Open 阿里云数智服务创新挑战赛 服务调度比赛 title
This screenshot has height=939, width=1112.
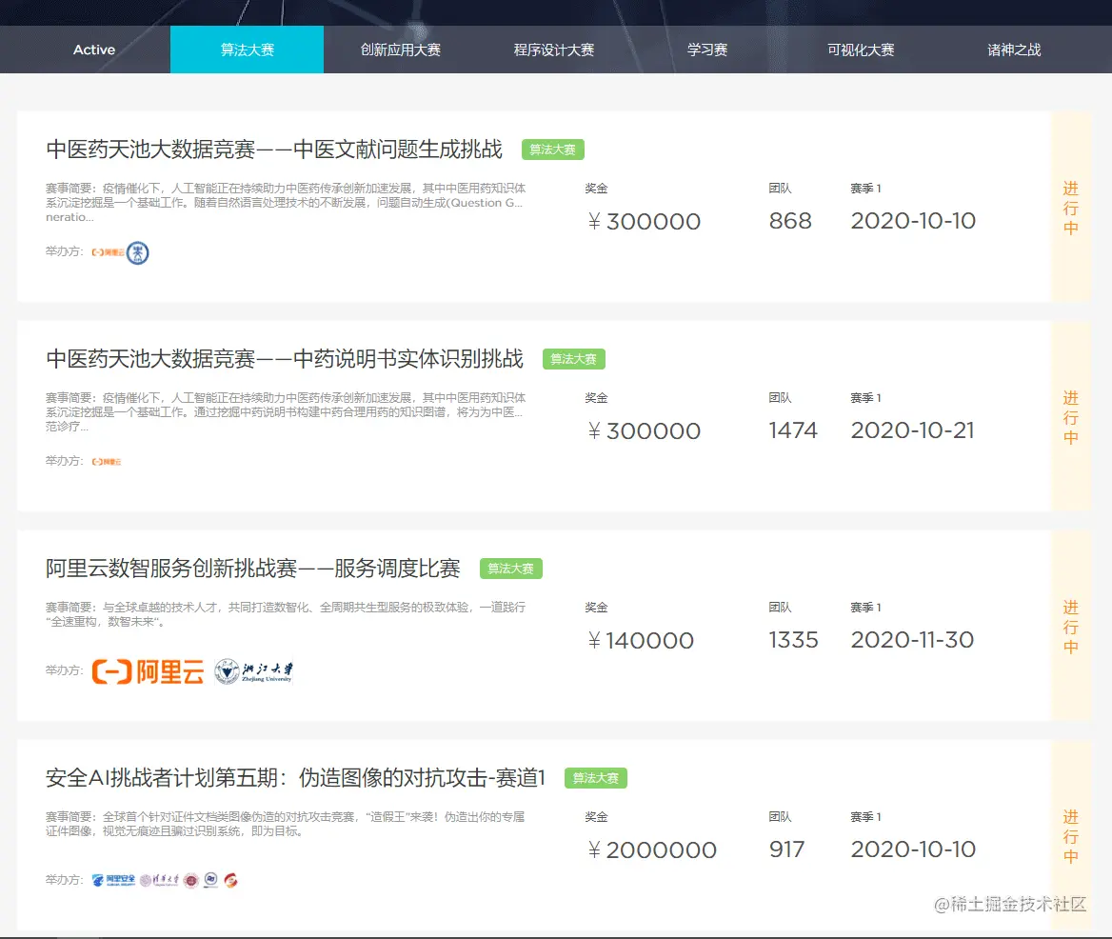click(x=252, y=569)
